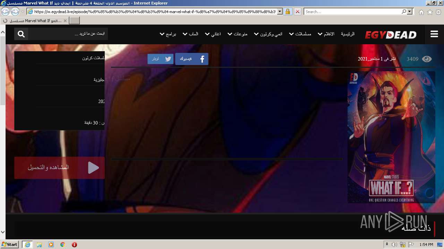Close the Marvel What If tab
444x249 pixels.
click(65, 21)
